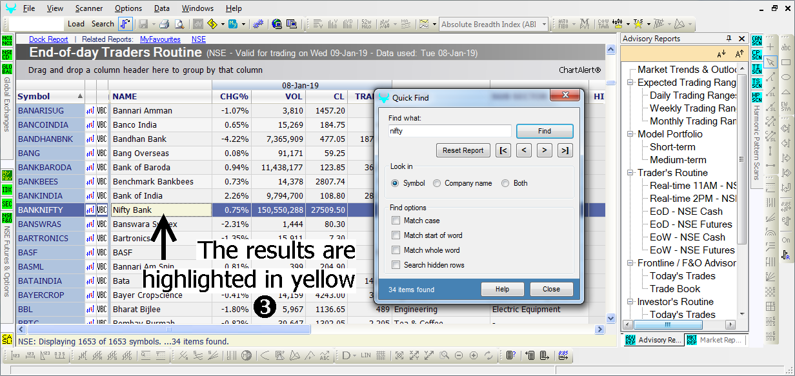Click the crosshair plus tool icon

(770, 47)
